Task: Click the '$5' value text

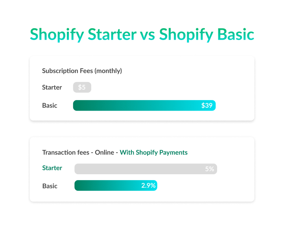Action: click(x=82, y=87)
